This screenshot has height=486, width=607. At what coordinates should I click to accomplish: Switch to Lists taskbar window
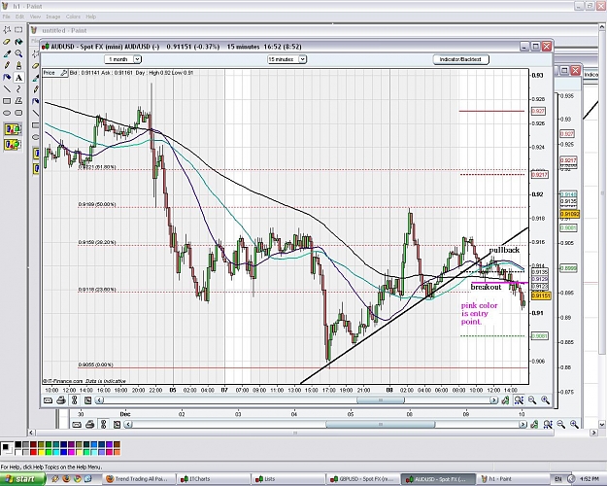click(287, 479)
